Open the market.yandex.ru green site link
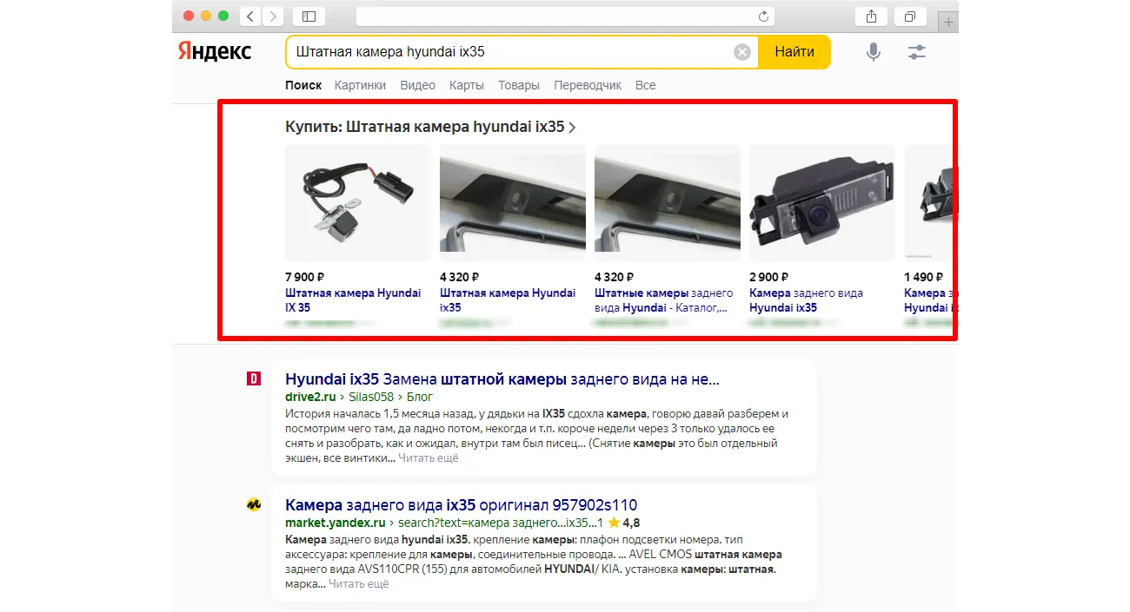Image resolution: width=1130 pixels, height=612 pixels. click(336, 523)
